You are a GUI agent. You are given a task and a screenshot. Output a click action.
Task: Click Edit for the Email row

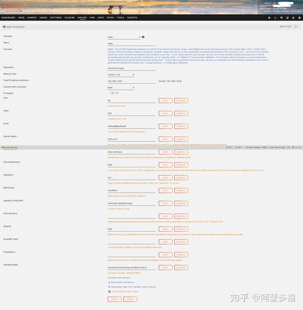coord(166,126)
